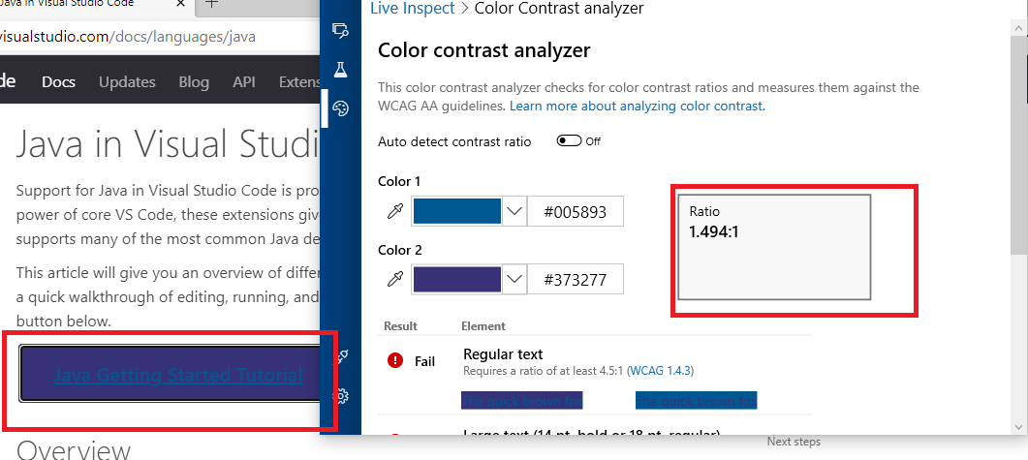The image size is (1028, 460).
Task: Click the Regular text heading
Action: (503, 354)
